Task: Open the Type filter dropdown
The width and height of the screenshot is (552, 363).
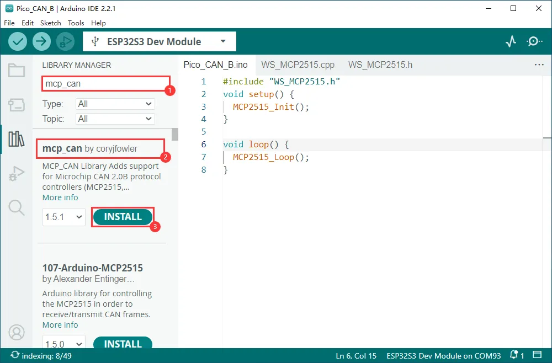Action: pyautogui.click(x=115, y=104)
